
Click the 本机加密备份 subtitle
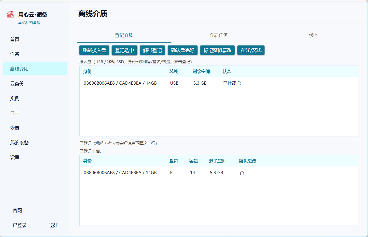29,23
